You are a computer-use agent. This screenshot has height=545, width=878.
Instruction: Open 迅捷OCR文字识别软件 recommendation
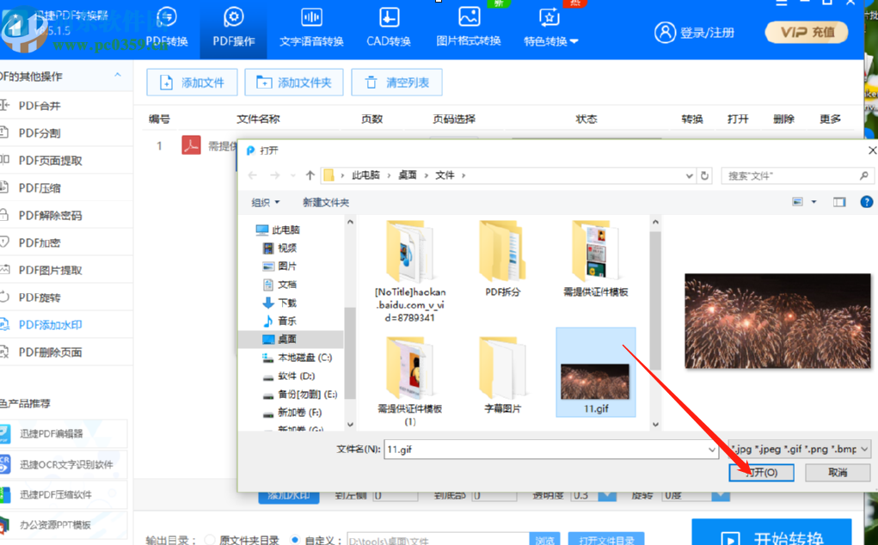click(64, 464)
